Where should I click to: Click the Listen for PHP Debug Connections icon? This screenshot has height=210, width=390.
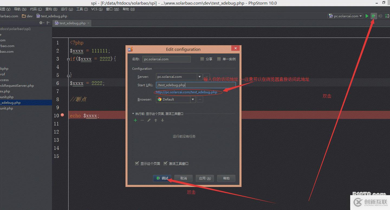pyautogui.click(x=387, y=16)
